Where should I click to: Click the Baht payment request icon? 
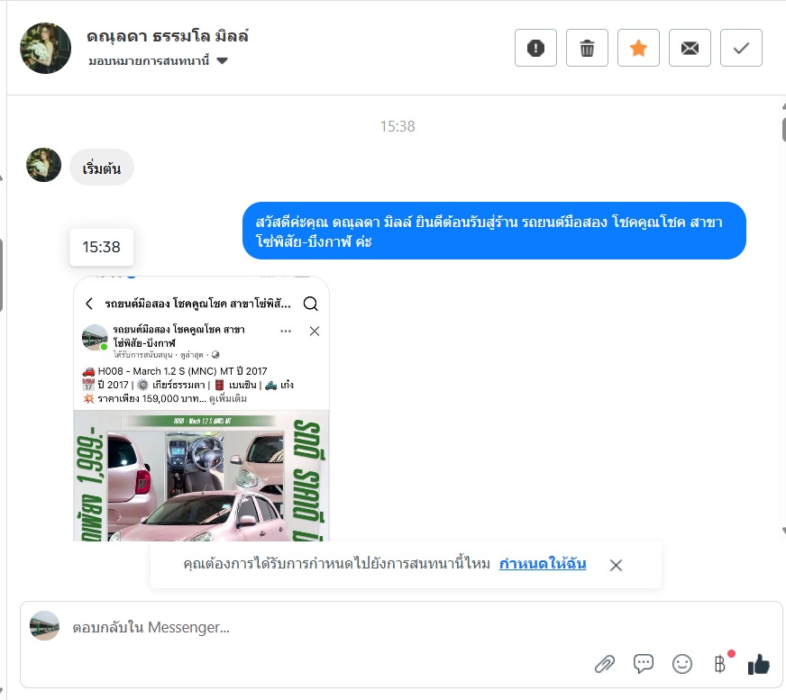(x=720, y=664)
